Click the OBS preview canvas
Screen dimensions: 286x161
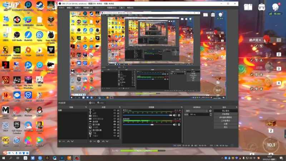(148, 55)
